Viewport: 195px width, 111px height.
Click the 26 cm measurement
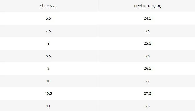click(x=148, y=56)
